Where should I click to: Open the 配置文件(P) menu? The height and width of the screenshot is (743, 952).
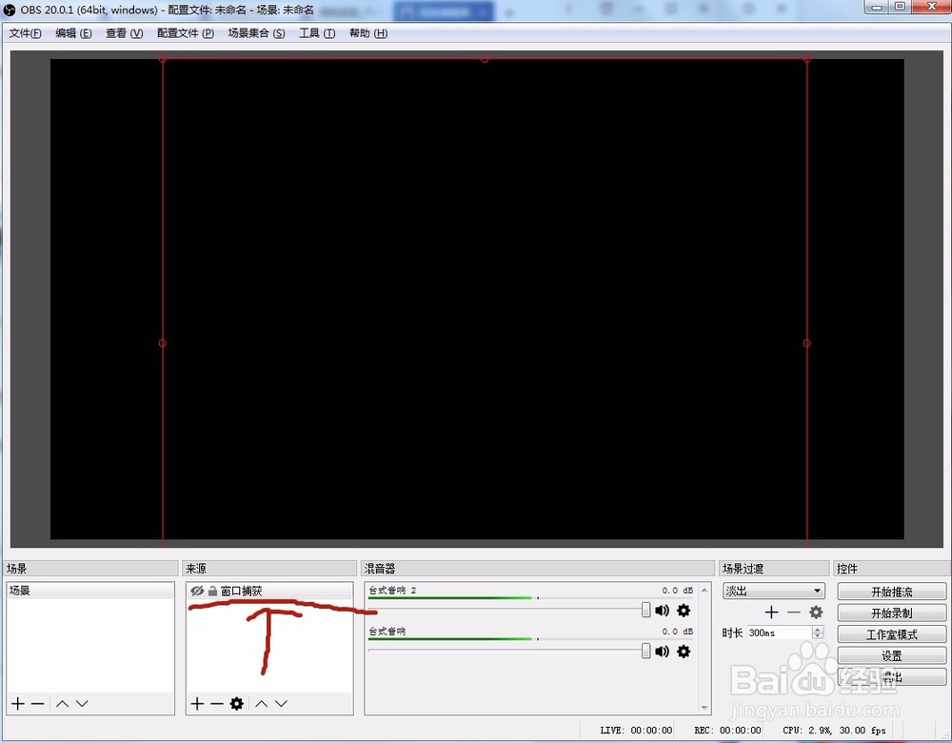186,32
